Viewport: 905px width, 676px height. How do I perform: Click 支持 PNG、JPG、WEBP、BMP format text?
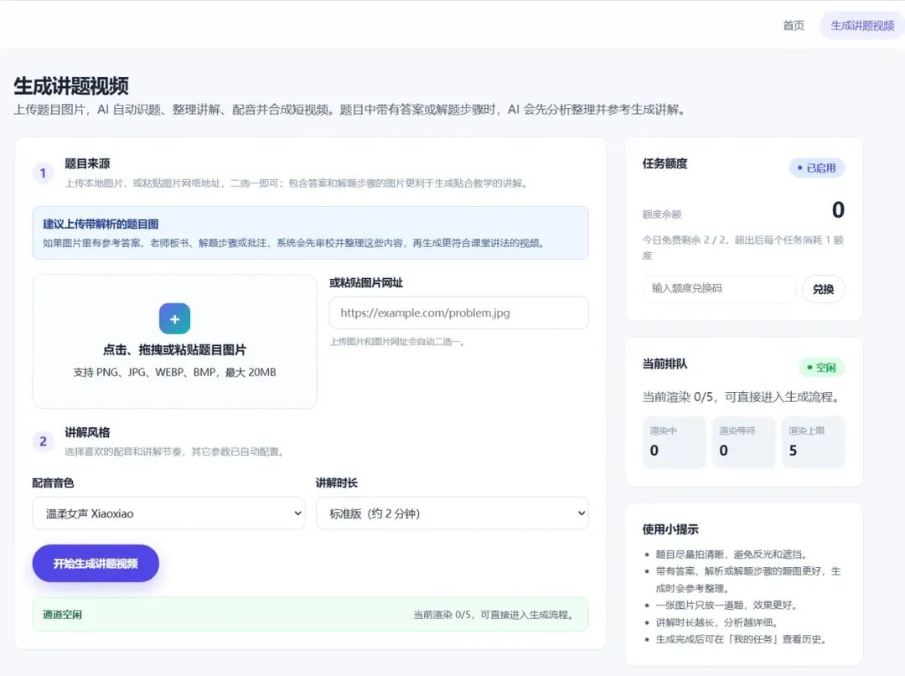[174, 373]
